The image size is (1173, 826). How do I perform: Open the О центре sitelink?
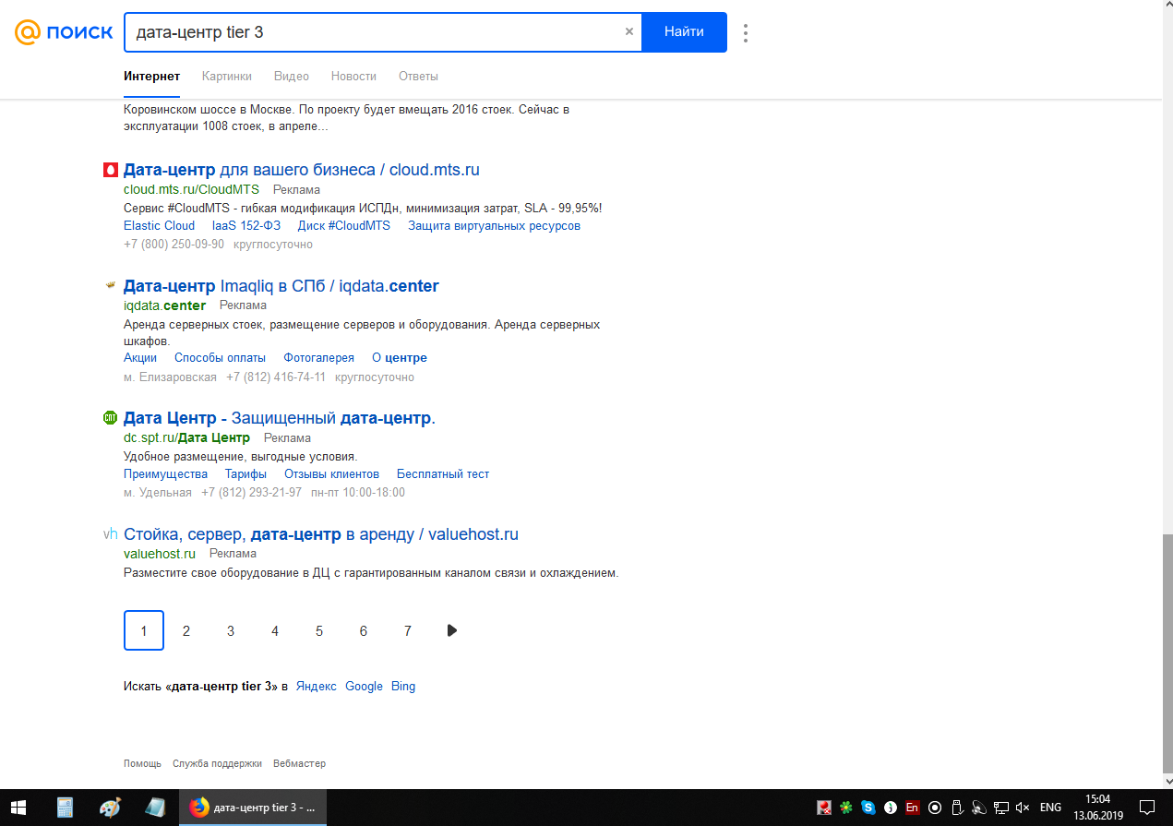coord(400,358)
